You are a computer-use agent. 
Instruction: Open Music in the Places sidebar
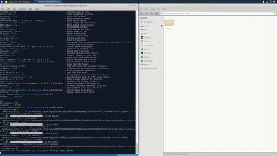[x=145, y=49]
